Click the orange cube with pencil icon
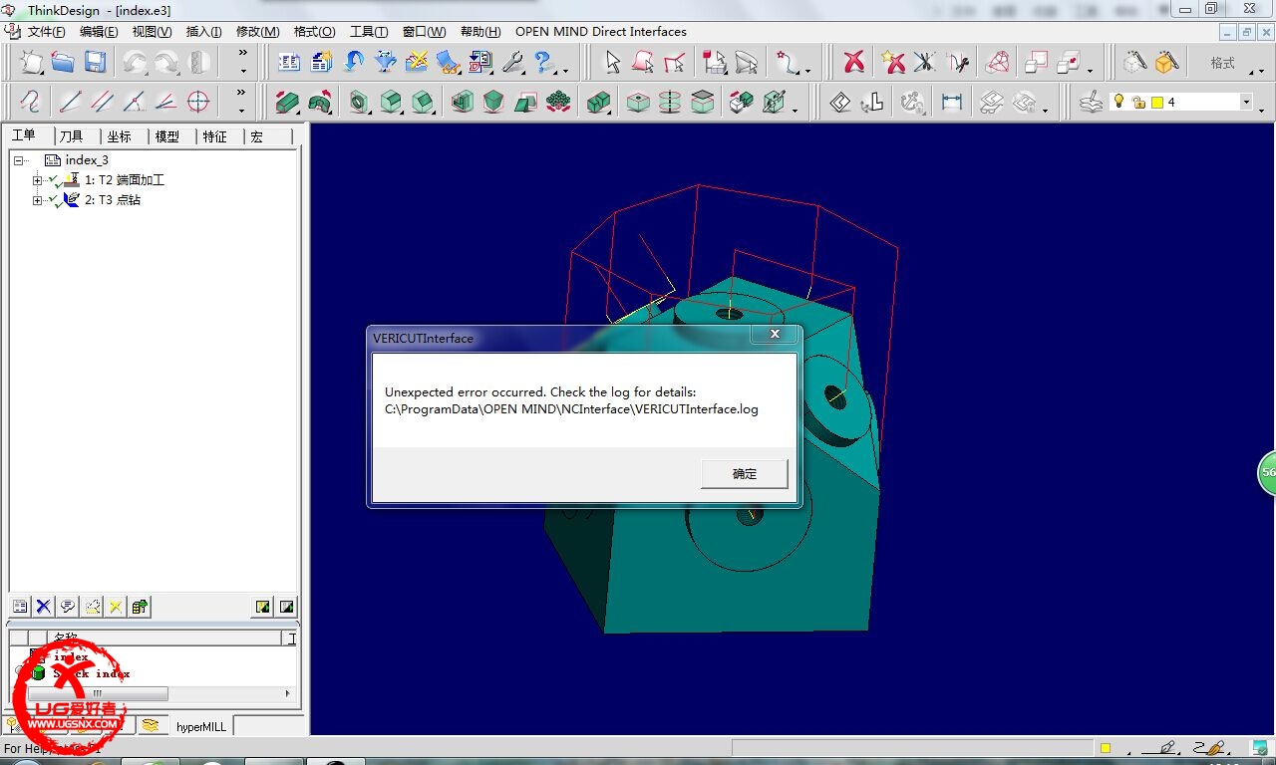Image resolution: width=1276 pixels, height=765 pixels. pos(1166,63)
